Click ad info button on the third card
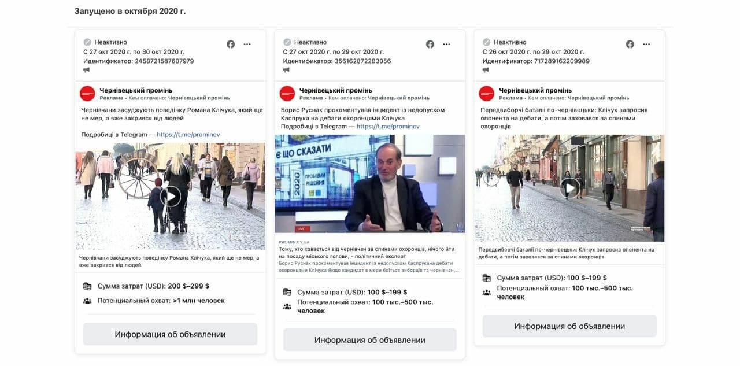This screenshot has height=366, width=740. click(x=569, y=326)
